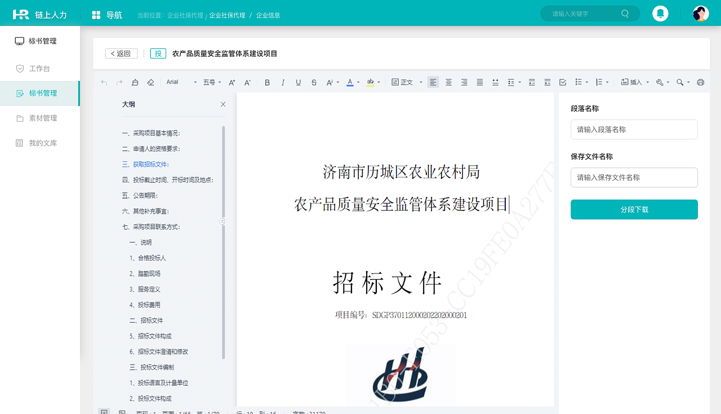Align paragraph text to center
This screenshot has width=721, height=414.
[x=448, y=82]
